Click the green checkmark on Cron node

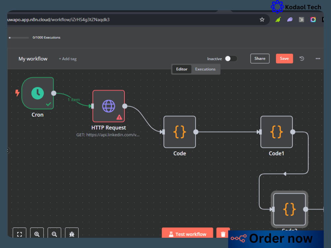pos(49,104)
